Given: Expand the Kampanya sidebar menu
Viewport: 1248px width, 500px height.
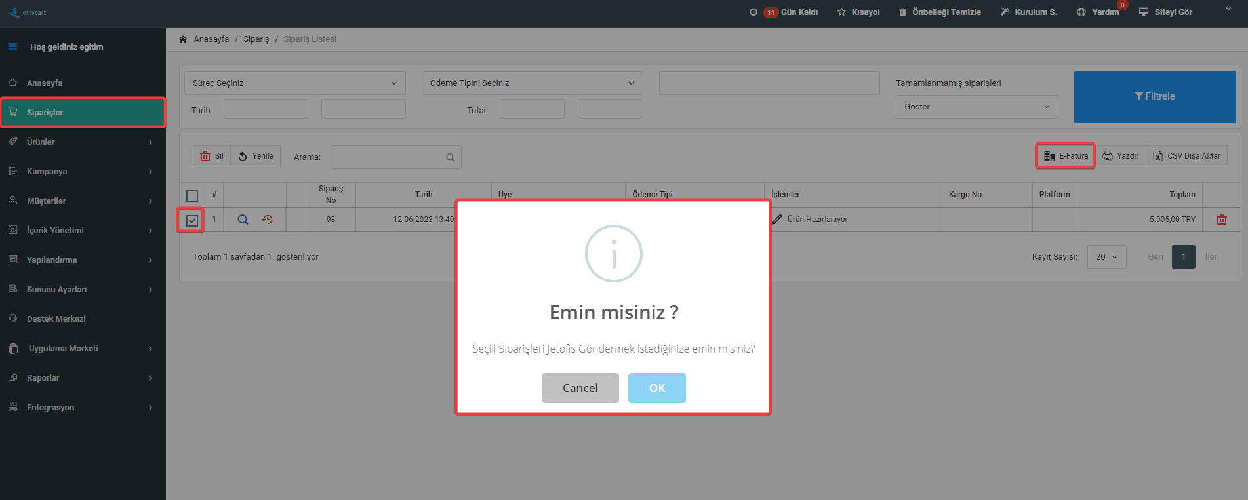Looking at the screenshot, I should 83,172.
